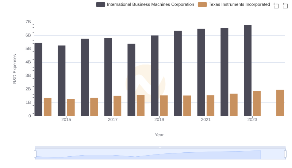Click the 2B y-axis label

tap(28, 89)
